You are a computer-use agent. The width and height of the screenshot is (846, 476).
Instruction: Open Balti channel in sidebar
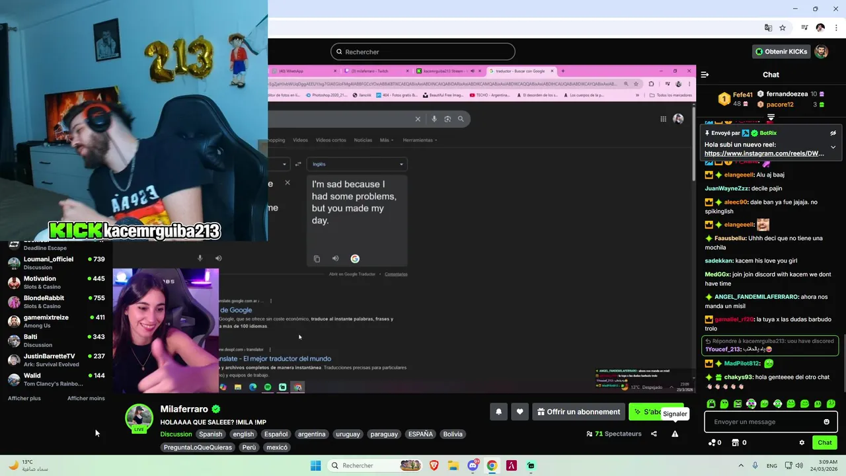tap(56, 340)
